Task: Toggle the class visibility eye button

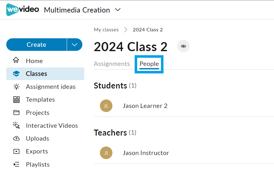Action: tap(183, 46)
